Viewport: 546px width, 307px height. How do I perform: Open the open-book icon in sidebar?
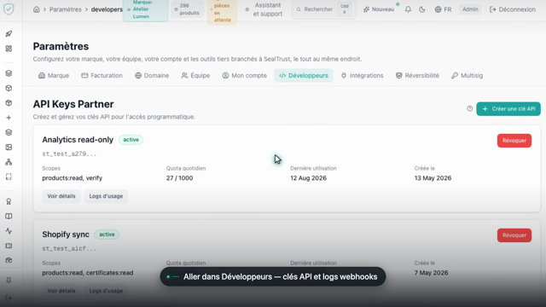pos(9,216)
